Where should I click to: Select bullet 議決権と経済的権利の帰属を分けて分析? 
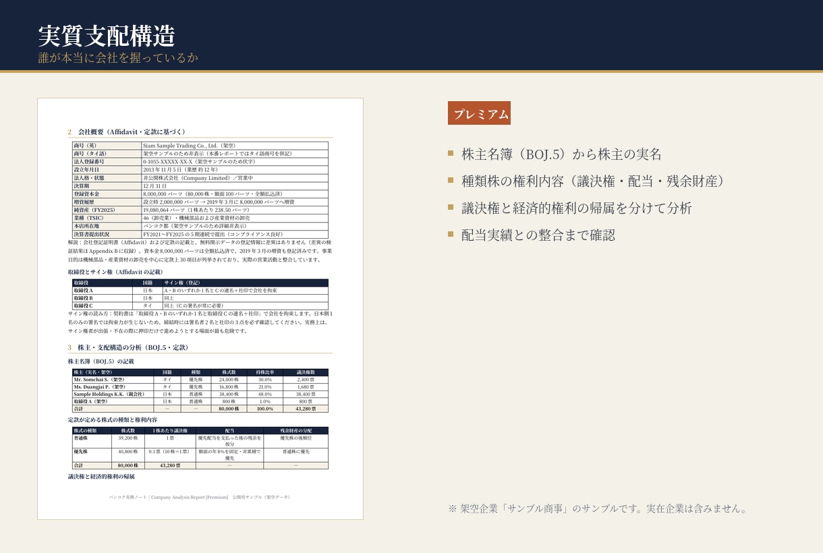(x=577, y=208)
